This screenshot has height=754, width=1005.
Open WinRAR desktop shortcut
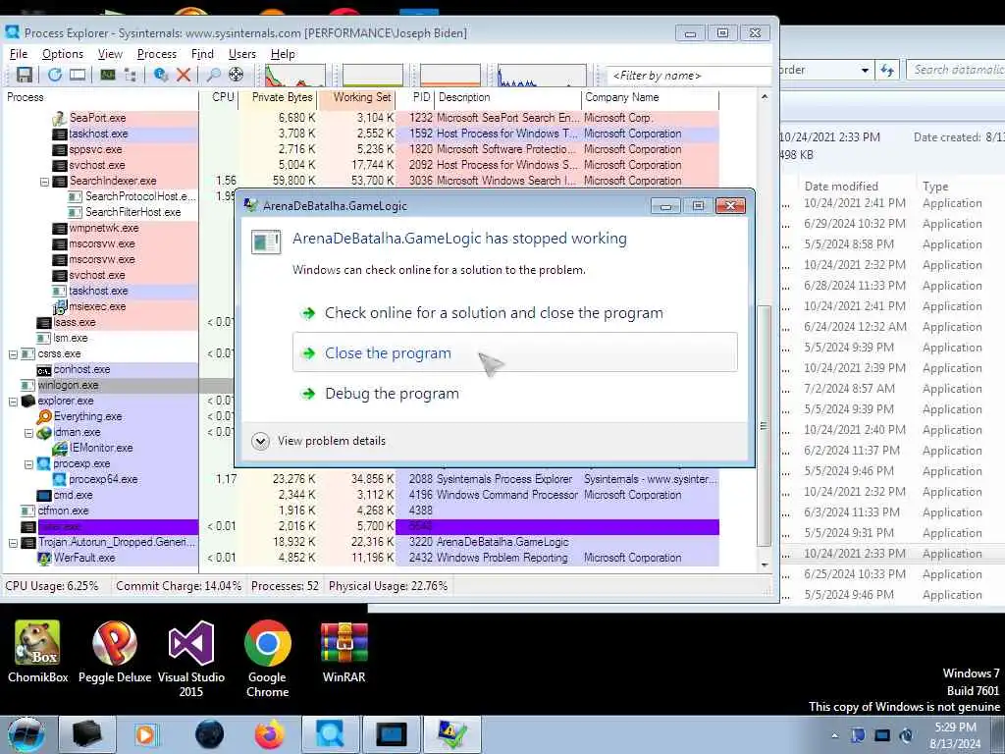[344, 652]
